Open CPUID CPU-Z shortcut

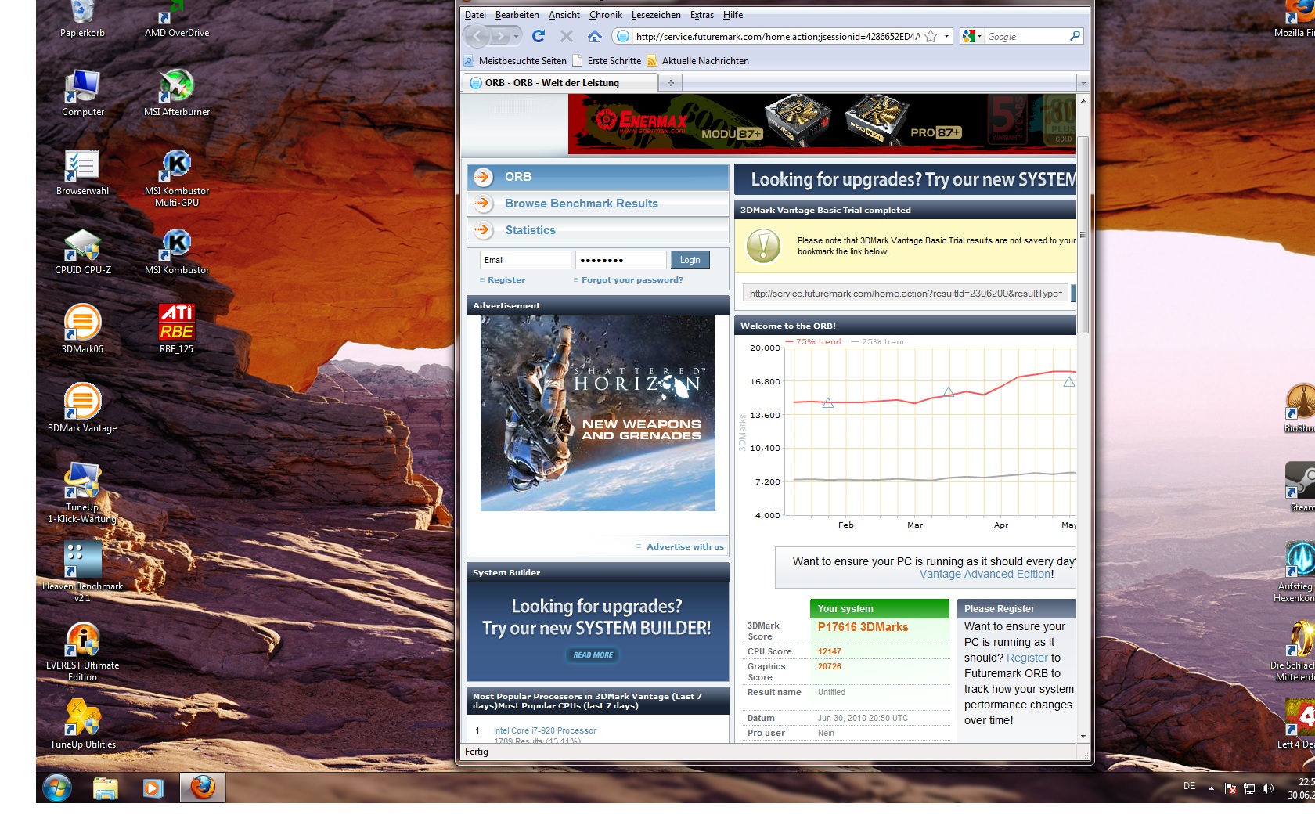pos(82,252)
